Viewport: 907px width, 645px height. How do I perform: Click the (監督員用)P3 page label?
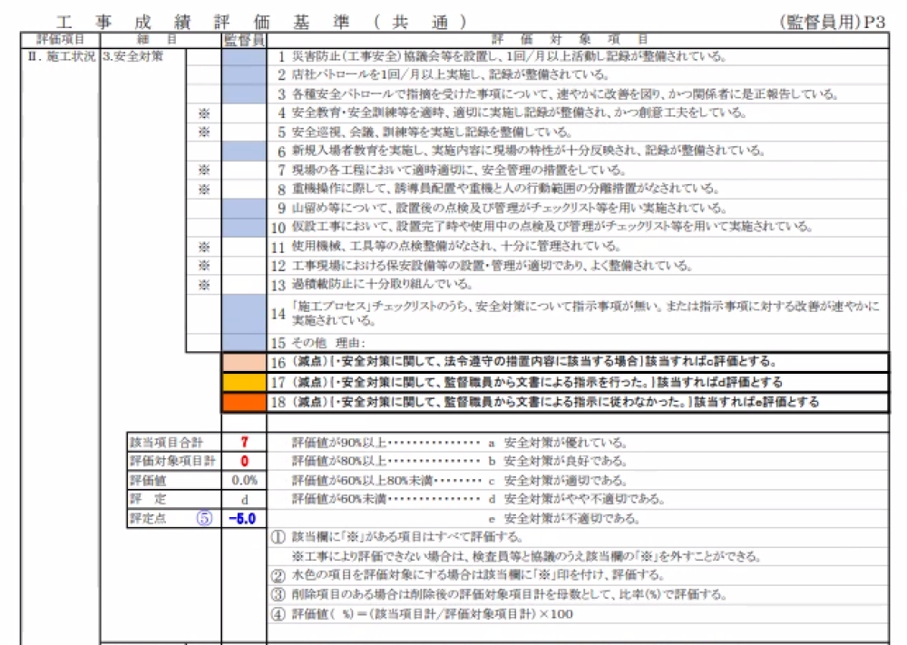click(832, 22)
